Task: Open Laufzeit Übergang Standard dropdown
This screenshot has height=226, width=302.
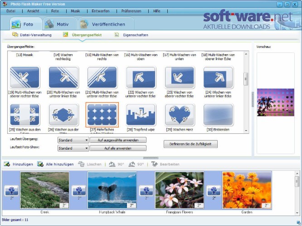Action: point(73,140)
